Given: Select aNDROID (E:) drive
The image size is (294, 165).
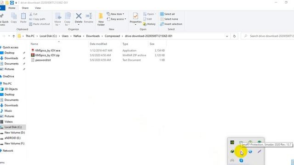Looking at the screenshot, I should coord(12,138).
